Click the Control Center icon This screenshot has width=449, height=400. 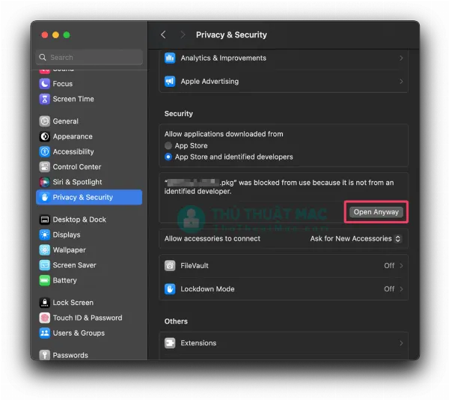pyautogui.click(x=44, y=167)
